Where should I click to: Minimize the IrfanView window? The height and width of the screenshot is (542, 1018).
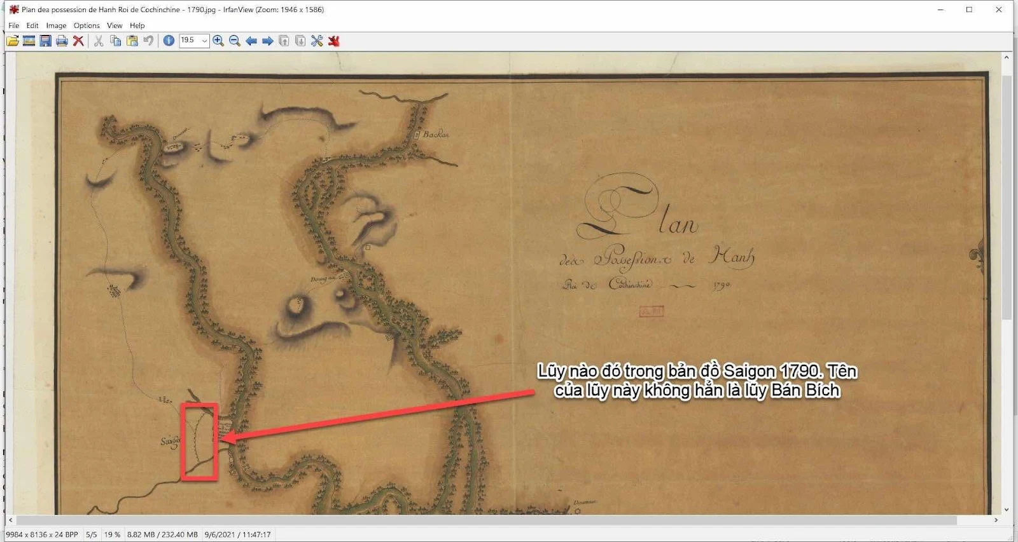[x=940, y=10]
